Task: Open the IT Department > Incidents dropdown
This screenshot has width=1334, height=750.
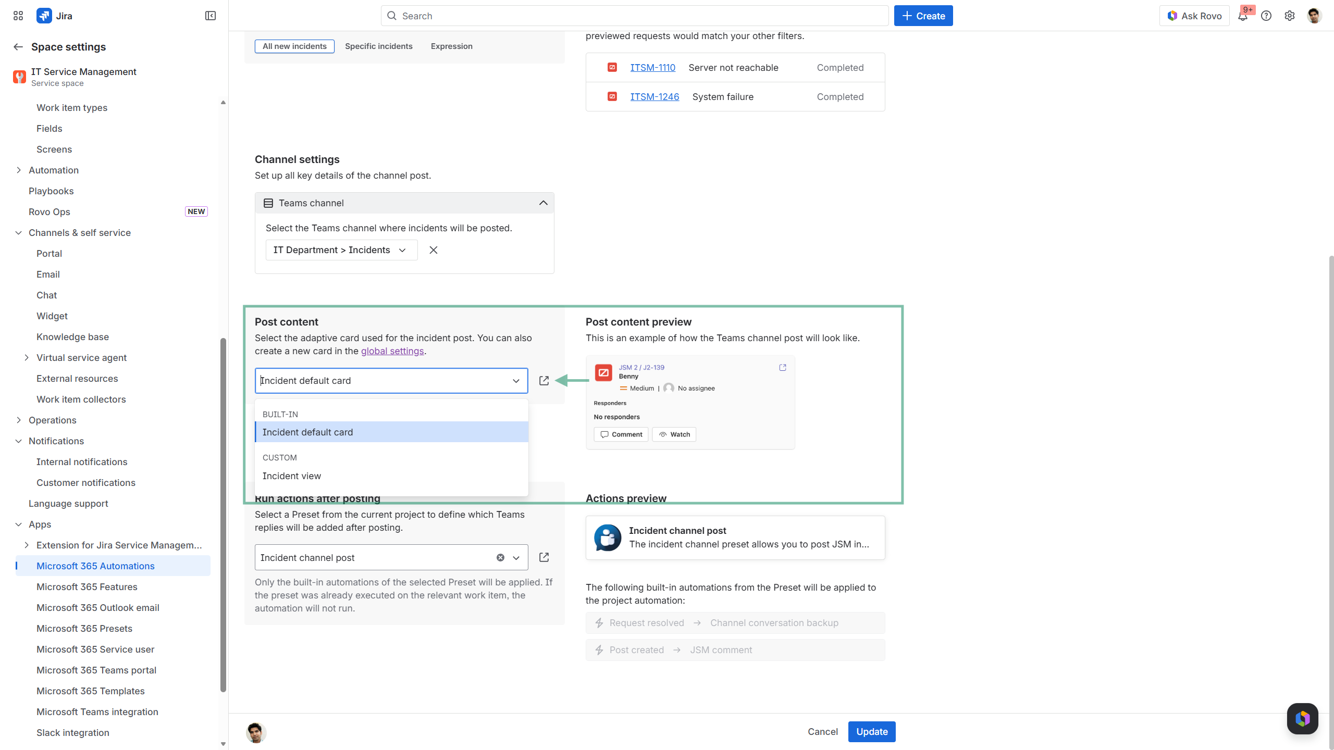Action: tap(341, 250)
